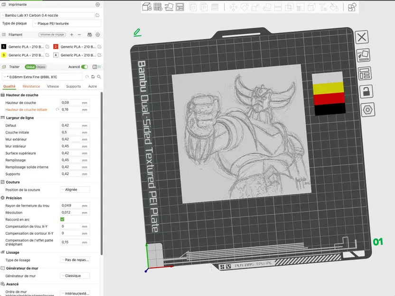The image size is (395, 296).
Task: Toggle the Avancé mode switch
Action: click(x=85, y=67)
